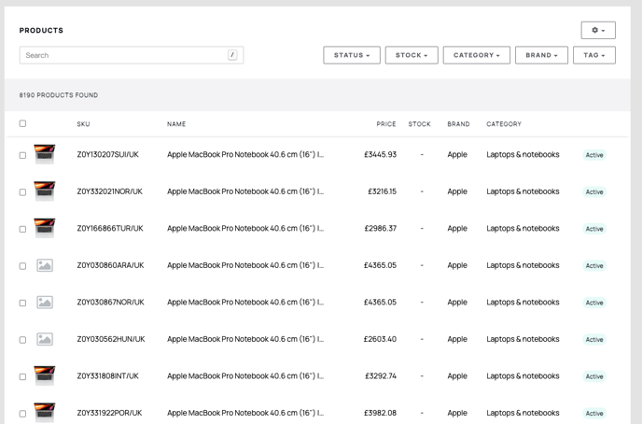Open SKU Z0Y030867NOR/UK

coord(110,302)
